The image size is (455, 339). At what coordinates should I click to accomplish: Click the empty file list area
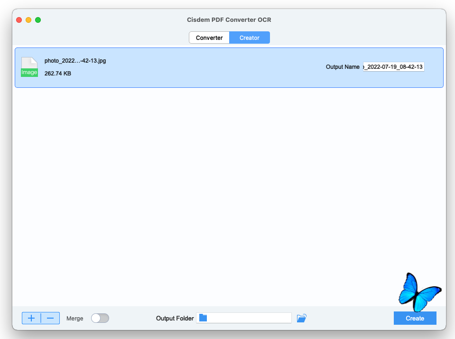coord(228,190)
